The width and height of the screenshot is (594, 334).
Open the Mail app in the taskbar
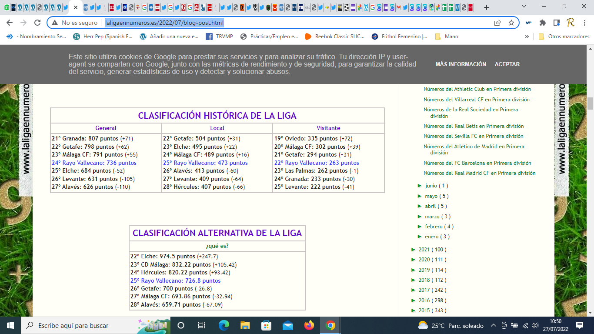coord(287,325)
